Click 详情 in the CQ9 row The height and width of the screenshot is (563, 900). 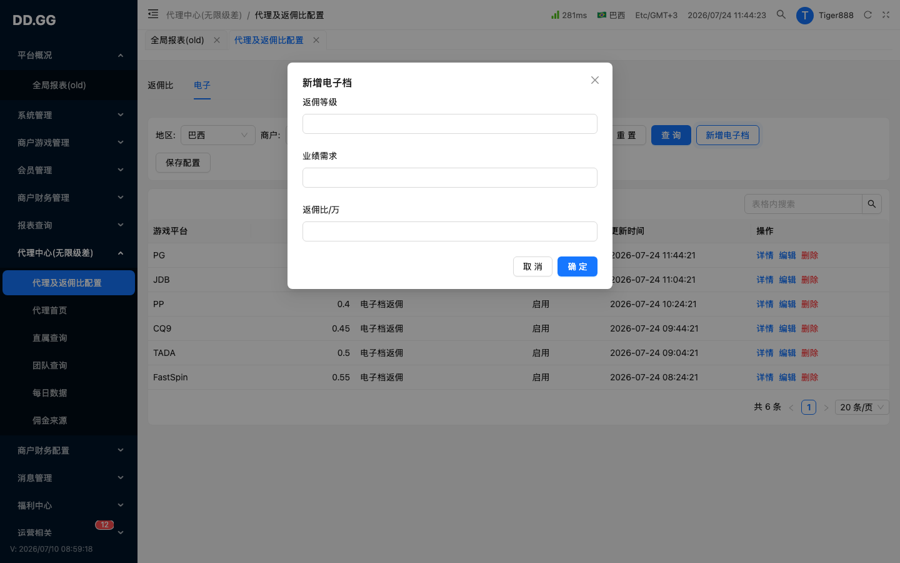(x=765, y=328)
